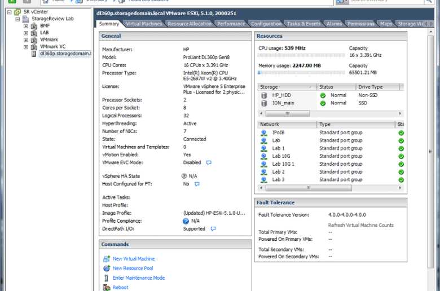Viewport: 440px width, 291px height.
Task: Open the Storage Views tab
Action: pos(411,24)
